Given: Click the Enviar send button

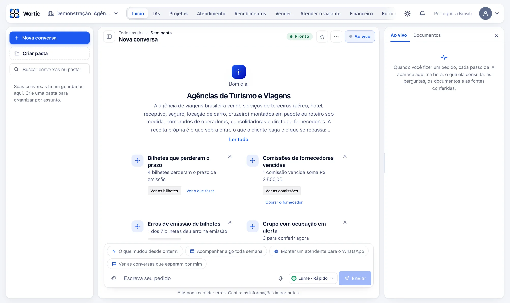Looking at the screenshot, I should [355, 278].
